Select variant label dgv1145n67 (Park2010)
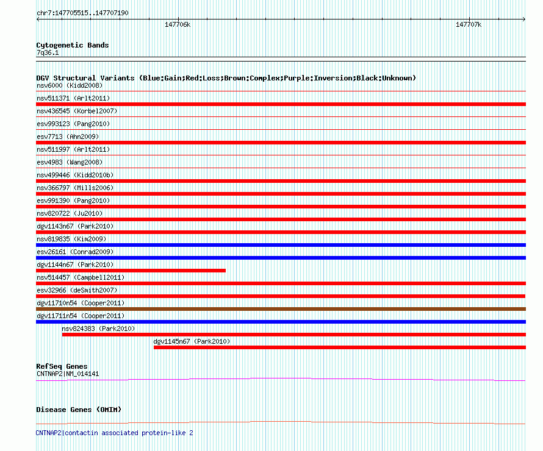Viewport: 543px width, 451px height. pos(192,341)
